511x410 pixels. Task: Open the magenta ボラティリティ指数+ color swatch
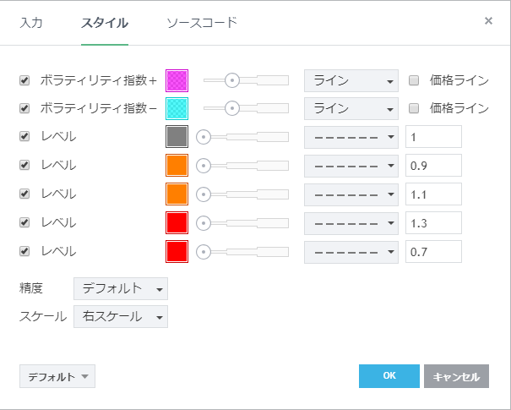177,80
